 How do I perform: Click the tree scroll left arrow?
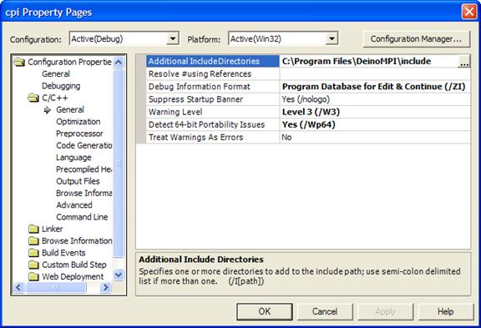coord(18,288)
